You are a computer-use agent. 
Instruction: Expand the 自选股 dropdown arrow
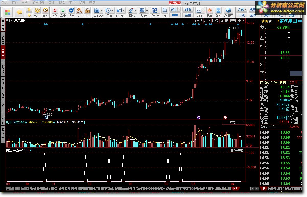coord(102,11)
